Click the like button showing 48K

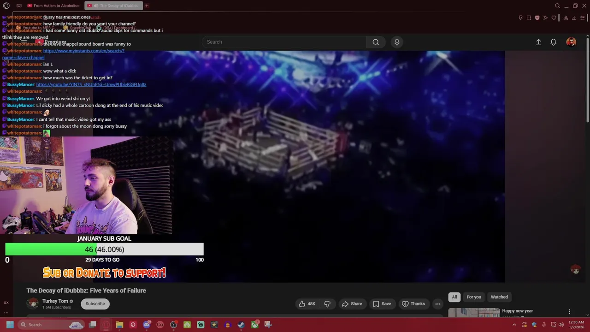pyautogui.click(x=307, y=304)
